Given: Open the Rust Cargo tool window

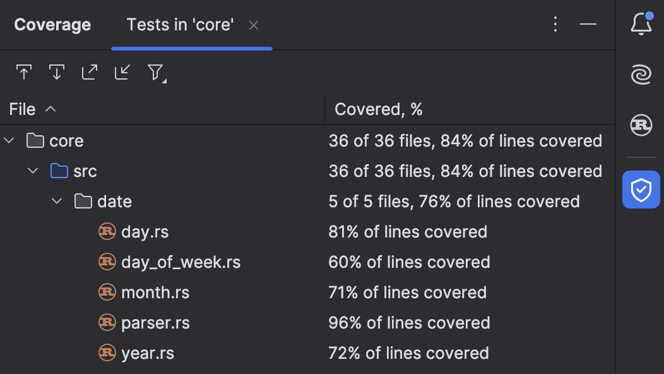Looking at the screenshot, I should pos(641,125).
